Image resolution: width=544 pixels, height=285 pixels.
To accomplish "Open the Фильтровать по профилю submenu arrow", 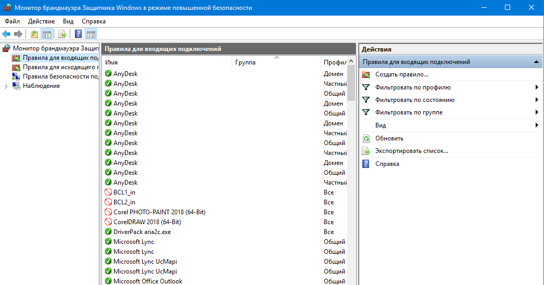I will pos(536,87).
